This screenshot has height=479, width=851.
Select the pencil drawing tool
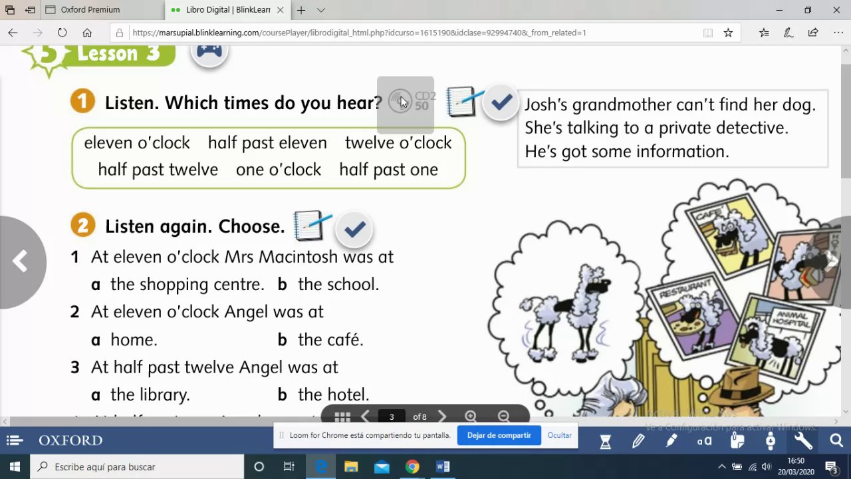pos(638,441)
